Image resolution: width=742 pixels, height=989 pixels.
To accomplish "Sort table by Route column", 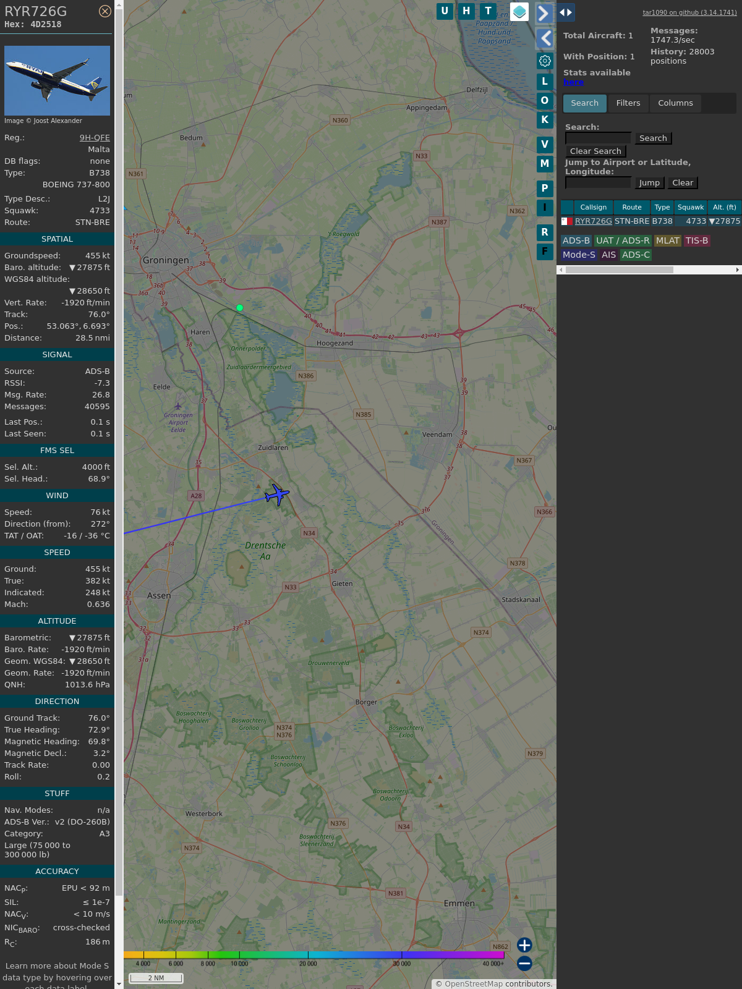I will coord(632,208).
